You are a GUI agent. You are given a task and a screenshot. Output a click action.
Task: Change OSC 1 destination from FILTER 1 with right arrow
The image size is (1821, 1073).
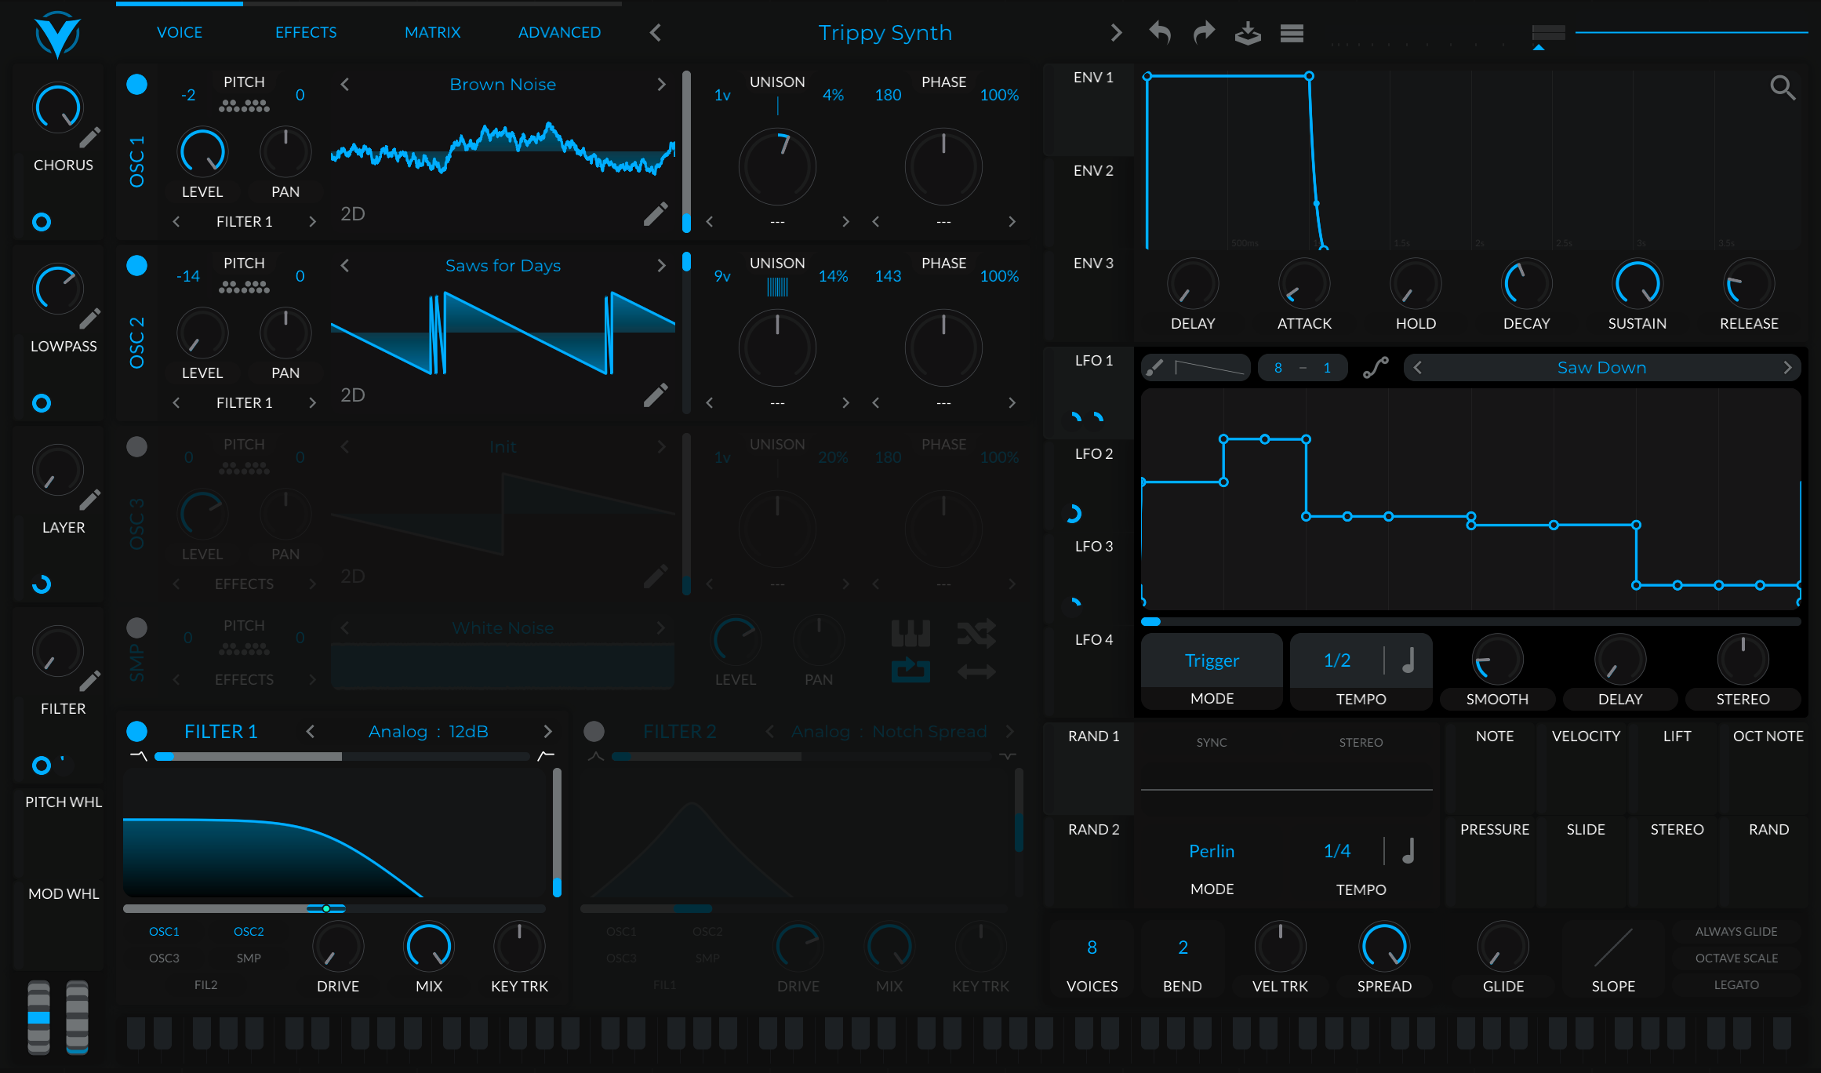312,222
